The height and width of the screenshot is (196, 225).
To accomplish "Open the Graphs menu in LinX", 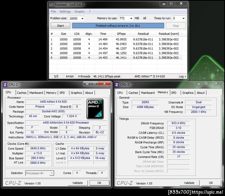I will coord(79,12).
